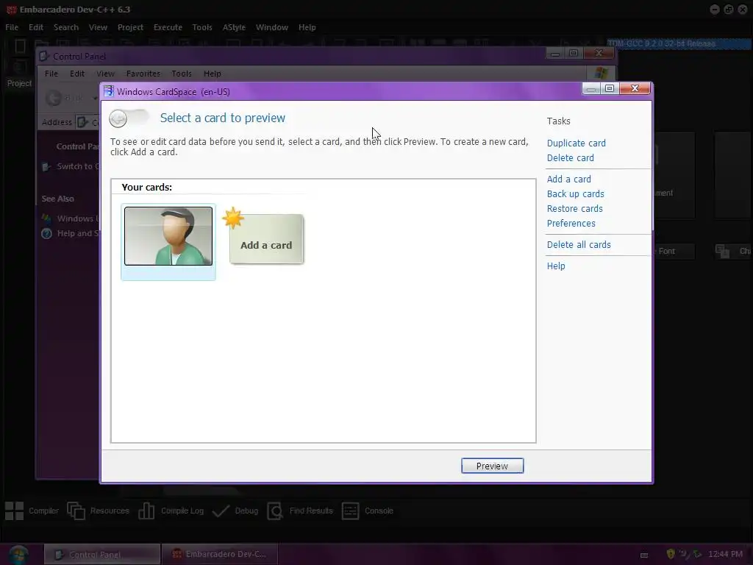This screenshot has width=753, height=565.
Task: Click the Debug checkmark icon
Action: click(x=221, y=511)
